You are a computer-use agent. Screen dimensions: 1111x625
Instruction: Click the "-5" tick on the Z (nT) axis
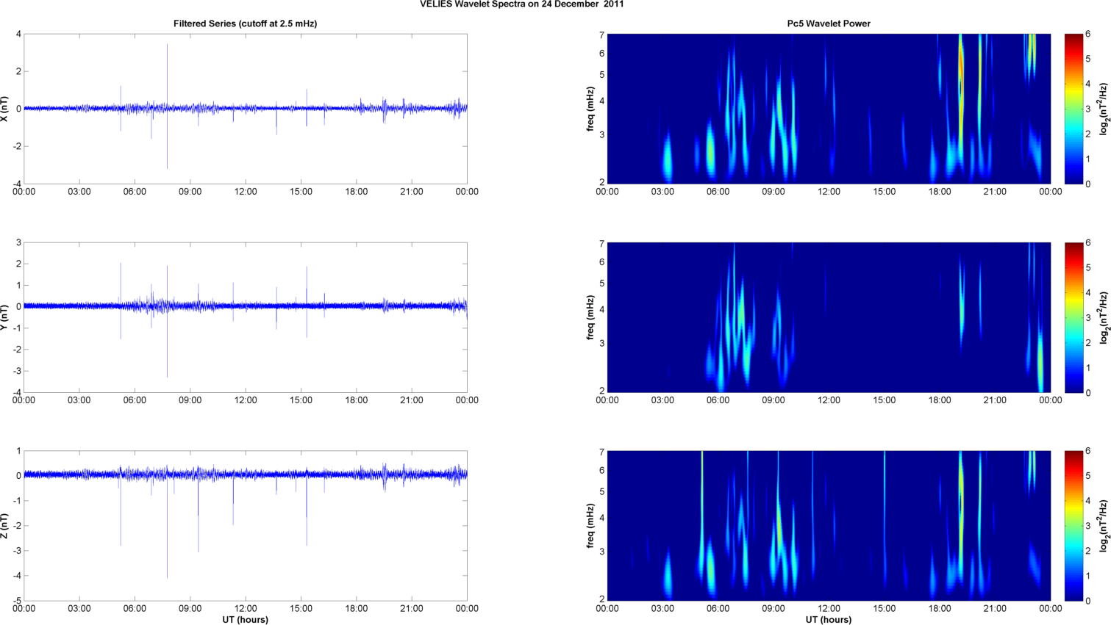coord(17,601)
